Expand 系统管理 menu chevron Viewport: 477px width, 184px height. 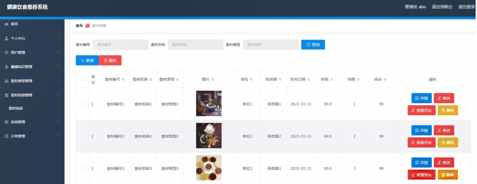point(58,122)
